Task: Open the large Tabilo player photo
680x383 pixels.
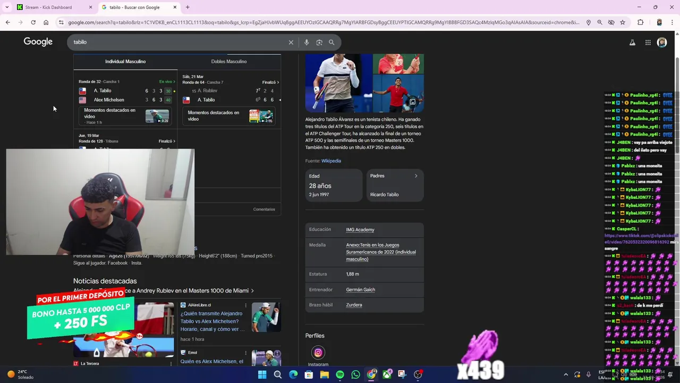Action: (338, 83)
